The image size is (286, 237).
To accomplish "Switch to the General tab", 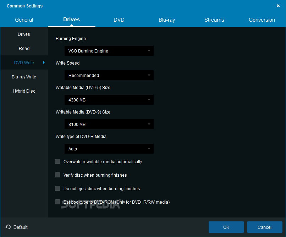I will tap(24, 20).
